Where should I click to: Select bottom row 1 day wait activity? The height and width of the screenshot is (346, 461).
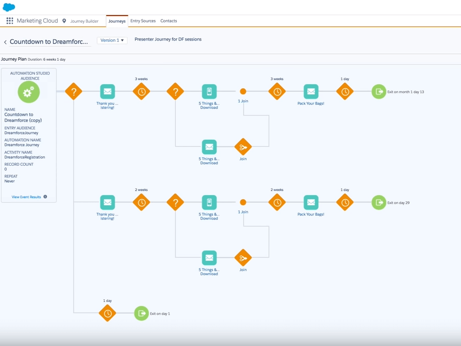point(107,313)
